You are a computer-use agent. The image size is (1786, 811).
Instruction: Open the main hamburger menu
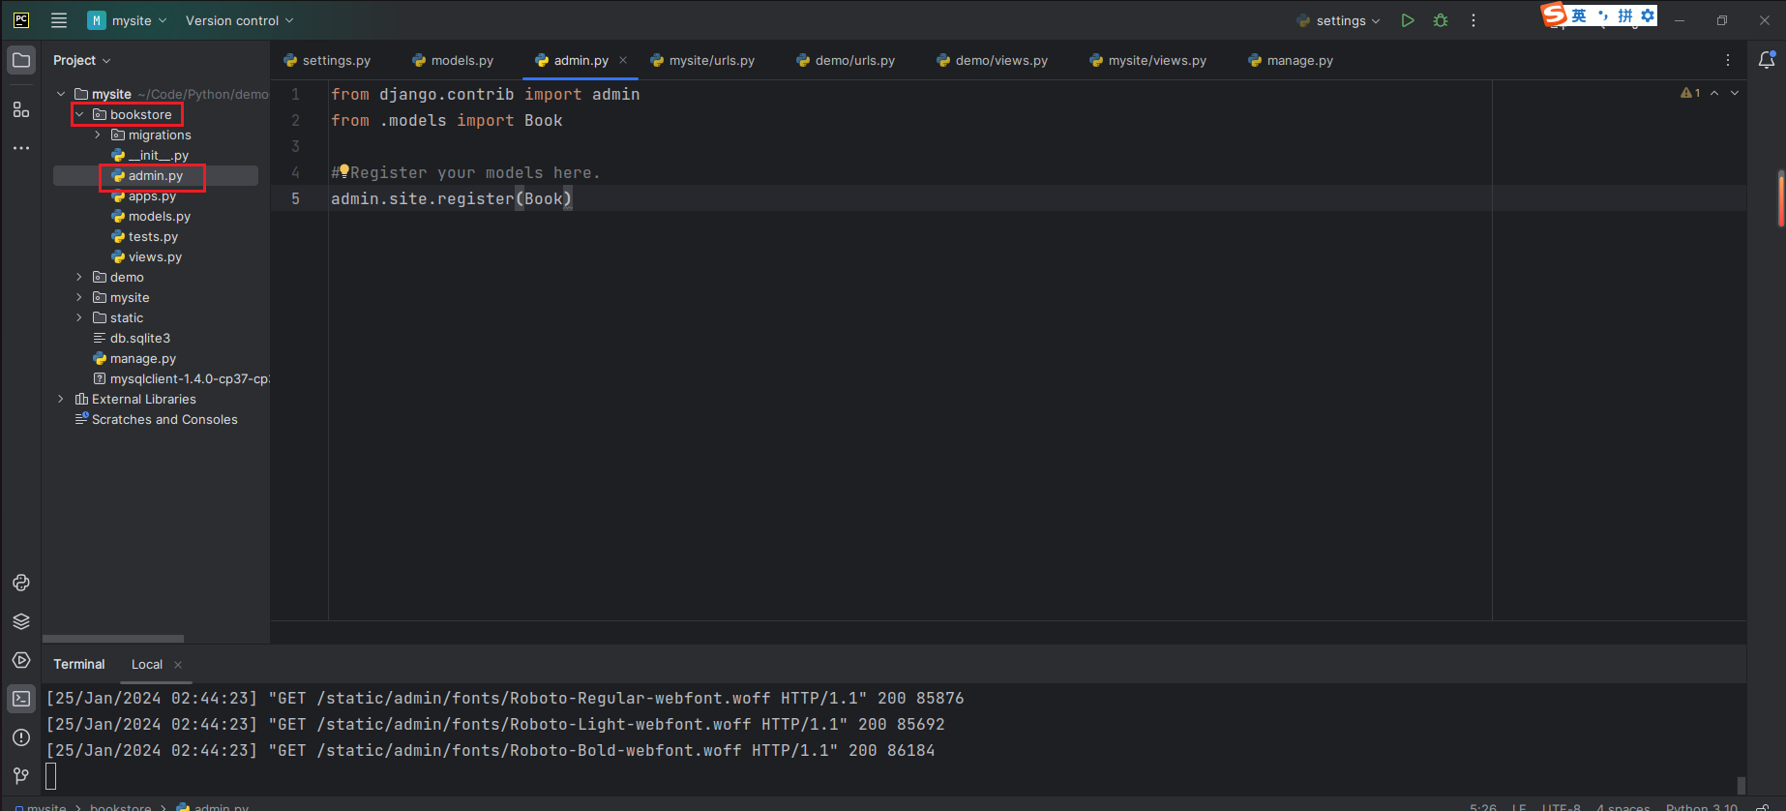59,20
